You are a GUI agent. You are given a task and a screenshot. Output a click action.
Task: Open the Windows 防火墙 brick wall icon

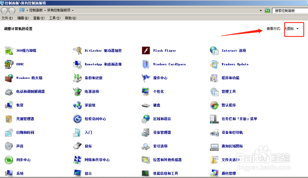pyautogui.click(x=9, y=78)
